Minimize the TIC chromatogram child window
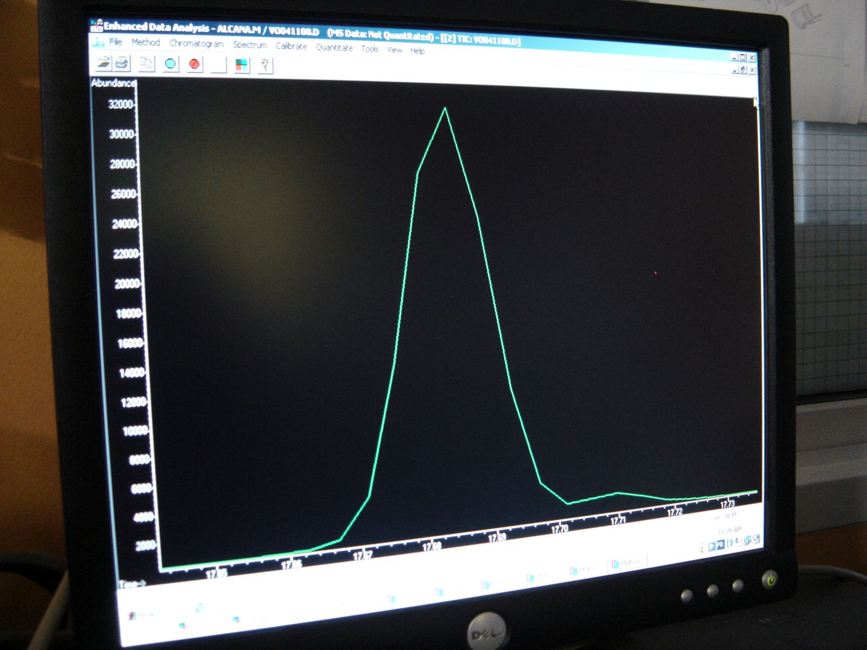Viewport: 867px width, 650px height. click(735, 69)
